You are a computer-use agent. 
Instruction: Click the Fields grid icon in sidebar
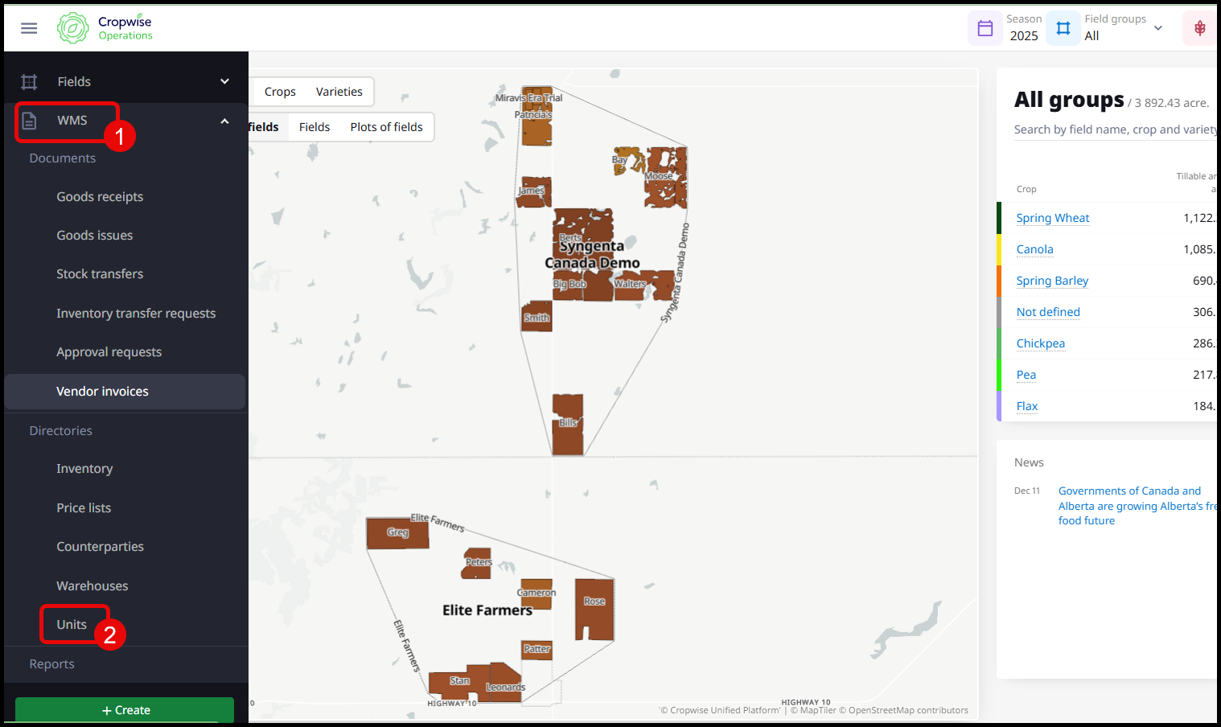pos(29,82)
